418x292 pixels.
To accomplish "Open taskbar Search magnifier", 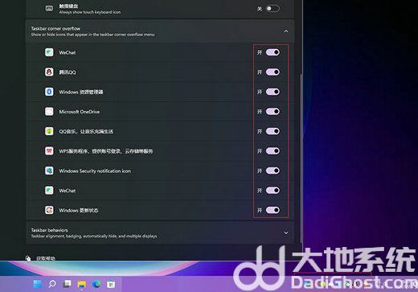I will pyautogui.click(x=52, y=284).
